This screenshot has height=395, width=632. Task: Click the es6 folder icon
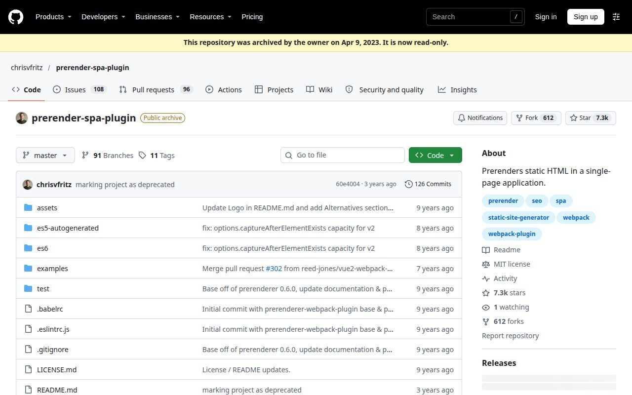click(x=28, y=248)
